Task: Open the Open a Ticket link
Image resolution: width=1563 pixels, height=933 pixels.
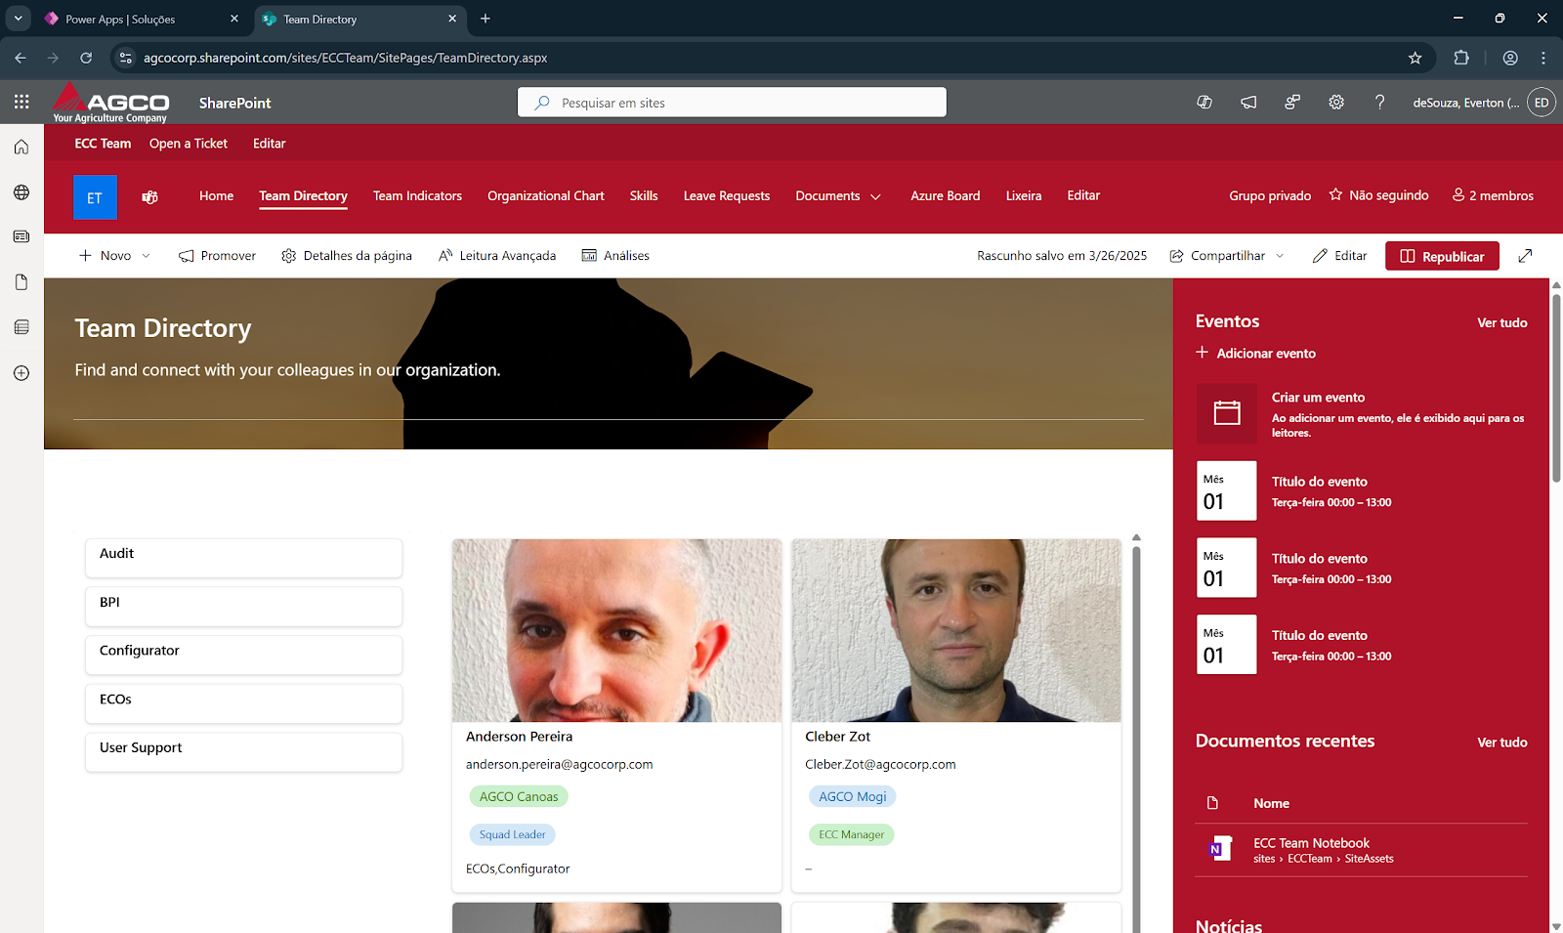Action: pyautogui.click(x=189, y=144)
